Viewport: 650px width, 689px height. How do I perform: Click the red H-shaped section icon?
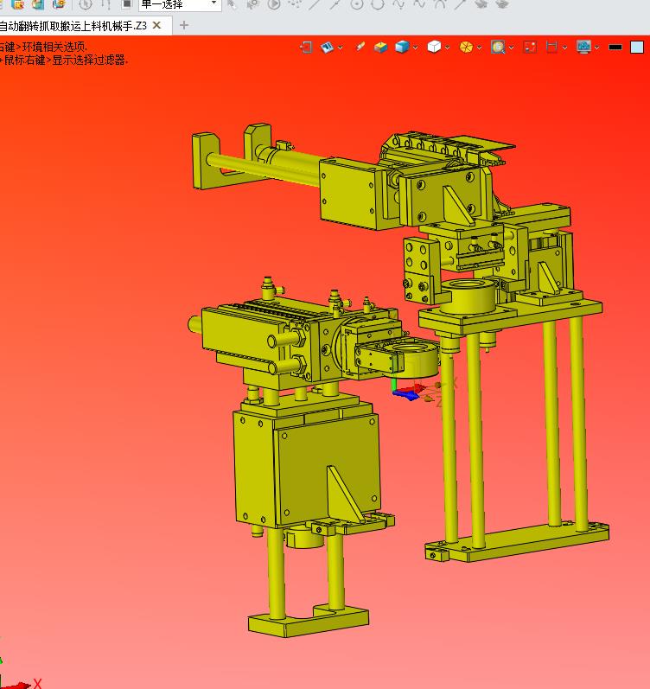551,47
